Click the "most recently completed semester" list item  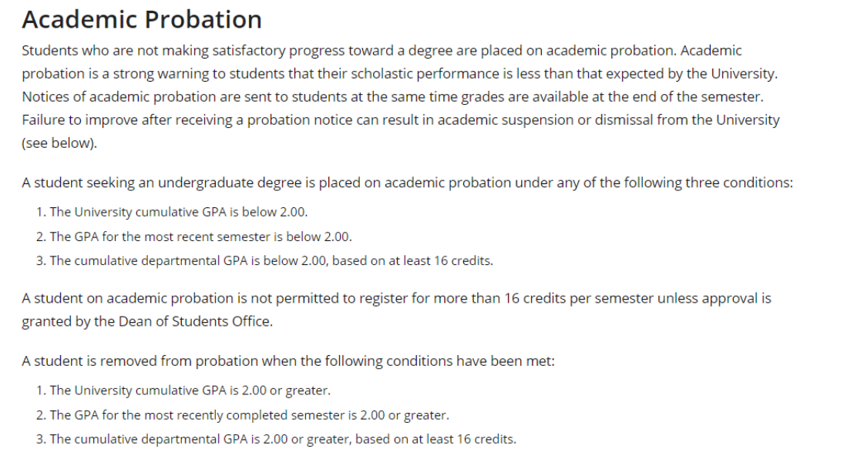[249, 415]
